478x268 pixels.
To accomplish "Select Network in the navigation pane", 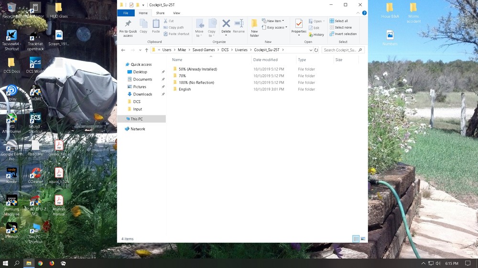I will 138,129.
